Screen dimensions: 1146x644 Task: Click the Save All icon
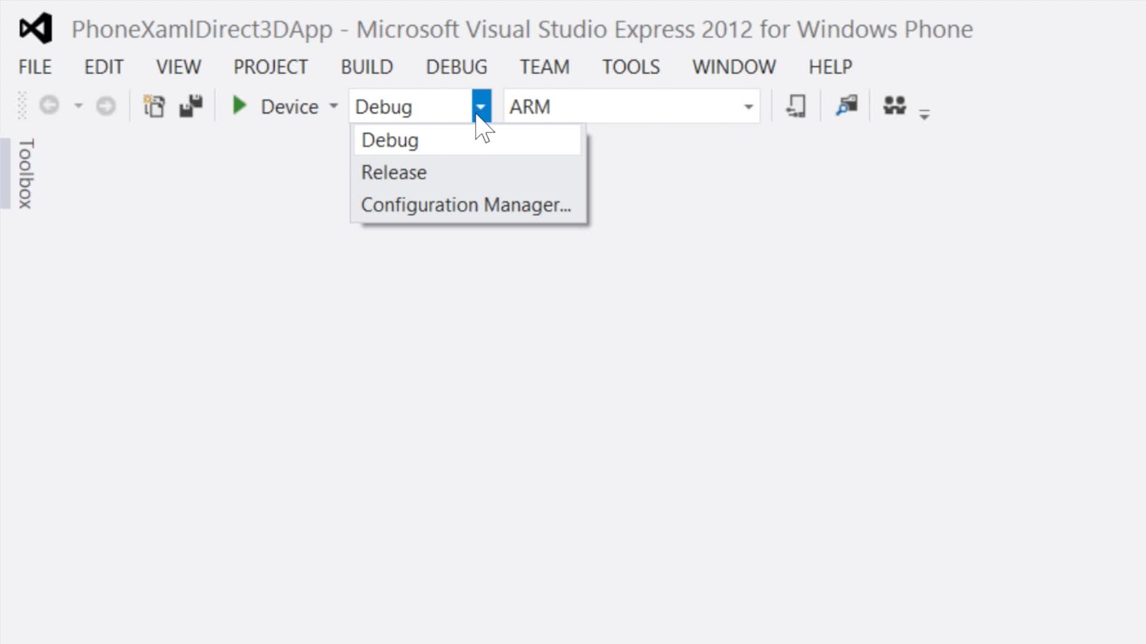pyautogui.click(x=190, y=106)
